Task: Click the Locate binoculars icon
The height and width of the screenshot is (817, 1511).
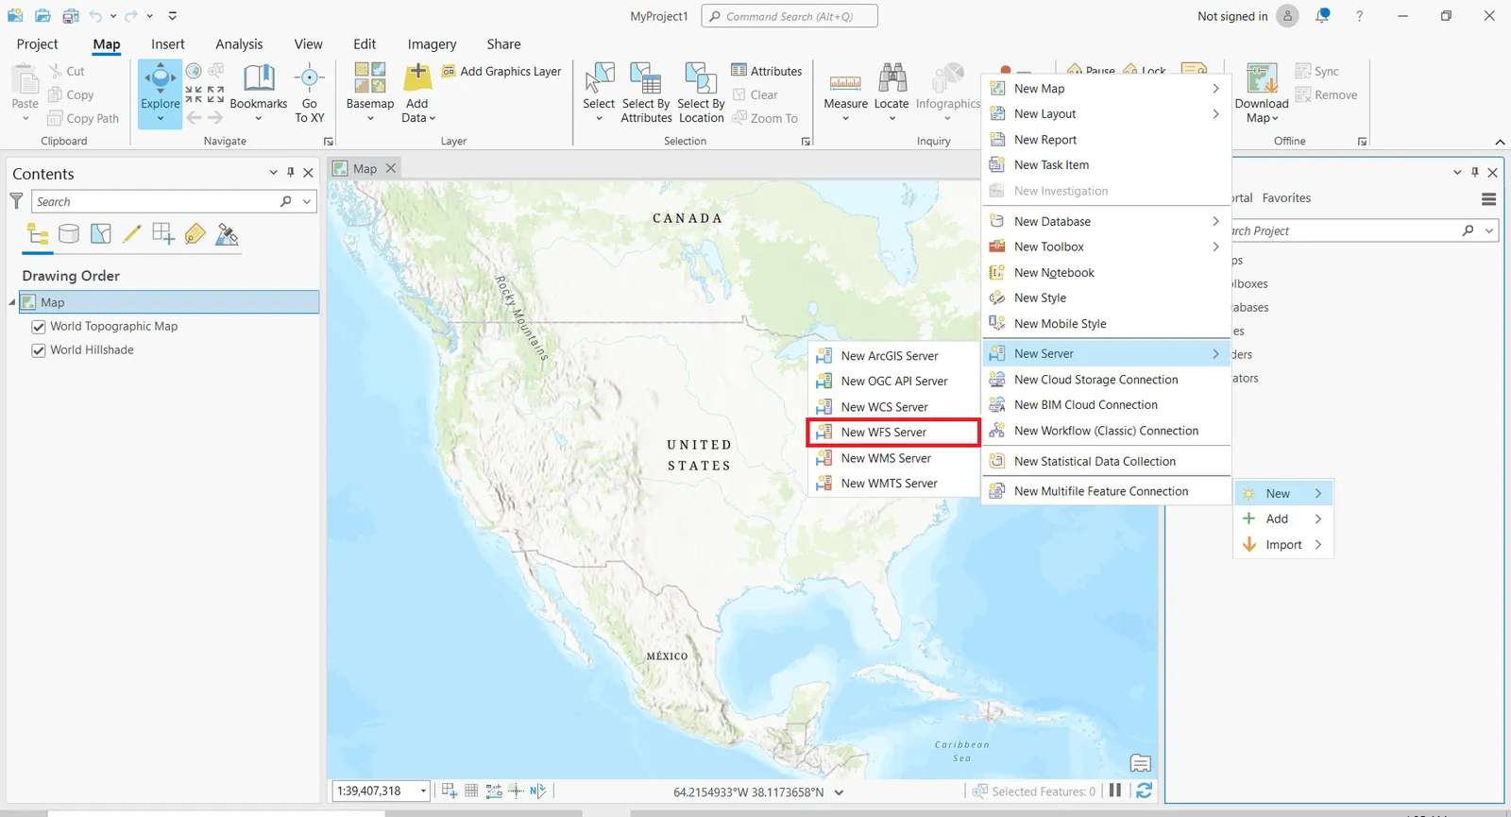Action: (x=891, y=80)
